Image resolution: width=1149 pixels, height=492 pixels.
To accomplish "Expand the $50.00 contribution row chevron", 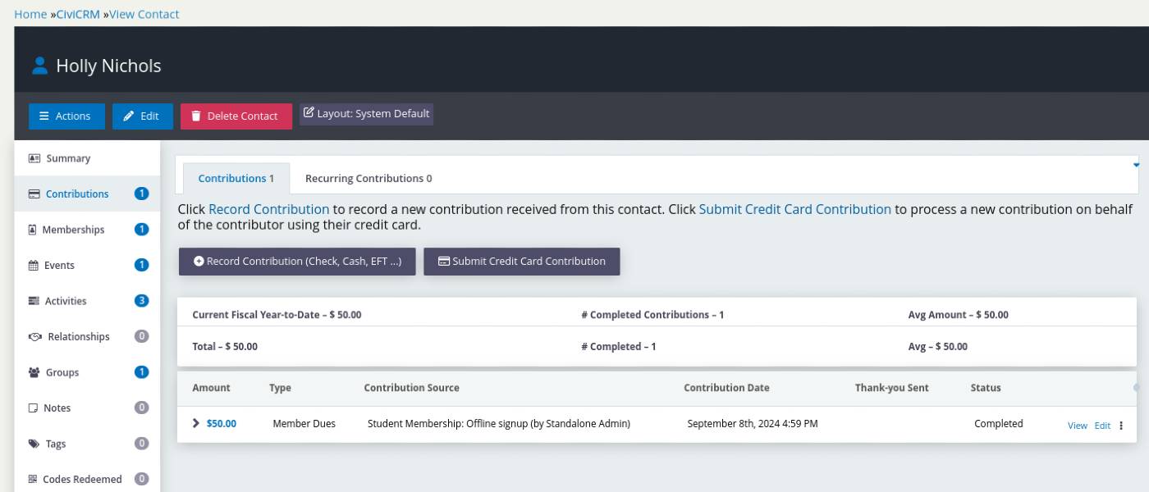I will point(196,423).
